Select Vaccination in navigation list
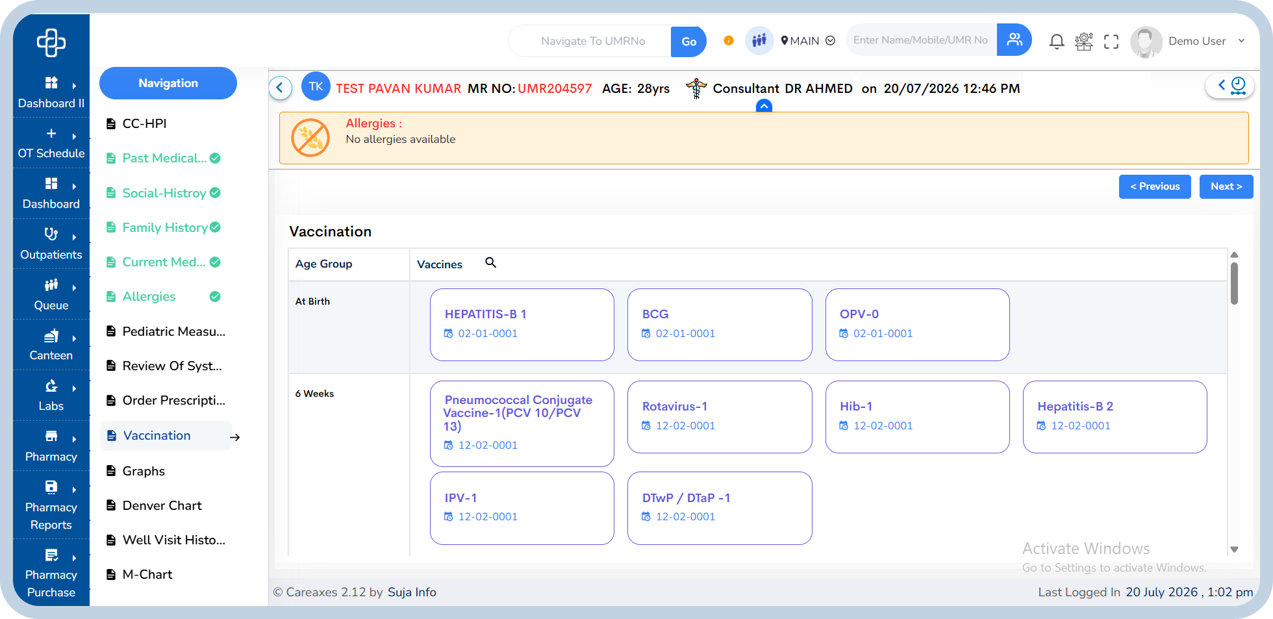Image resolution: width=1273 pixels, height=619 pixels. 166,436
